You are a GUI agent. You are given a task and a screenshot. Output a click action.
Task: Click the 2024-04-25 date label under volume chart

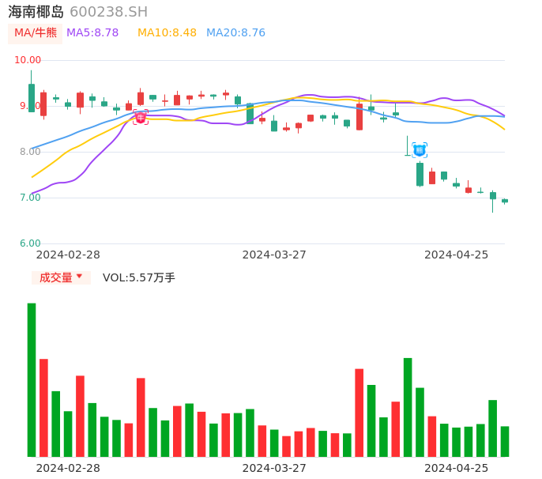coord(457,468)
